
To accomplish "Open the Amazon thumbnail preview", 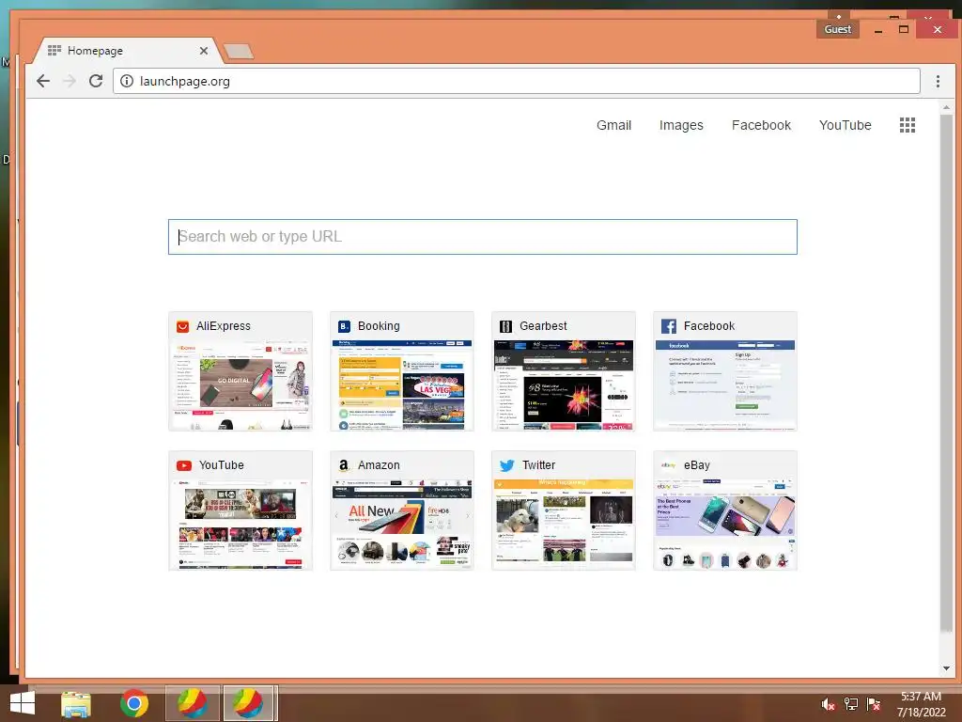I will (402, 525).
